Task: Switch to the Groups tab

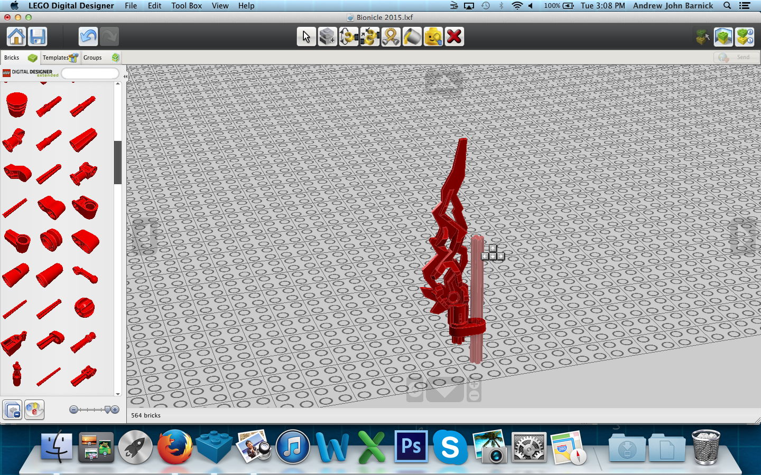Action: pyautogui.click(x=93, y=58)
